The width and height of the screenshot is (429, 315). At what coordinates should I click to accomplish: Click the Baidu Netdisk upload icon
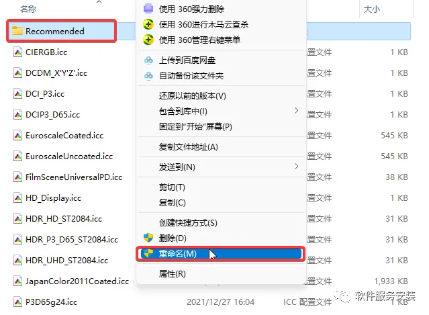[x=148, y=60]
